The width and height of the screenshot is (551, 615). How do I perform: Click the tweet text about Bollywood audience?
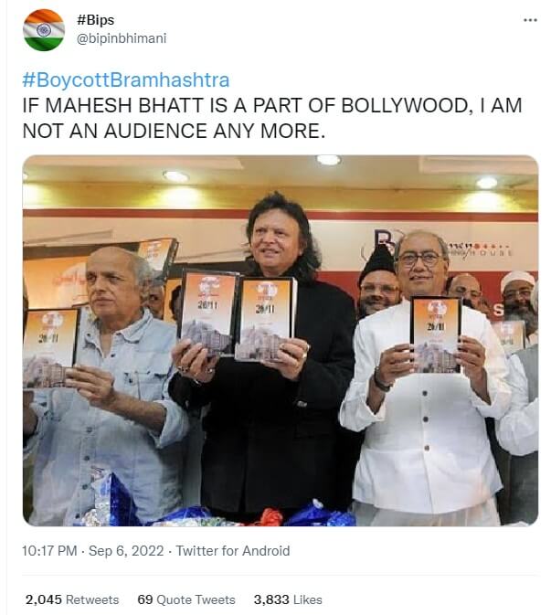(272, 118)
